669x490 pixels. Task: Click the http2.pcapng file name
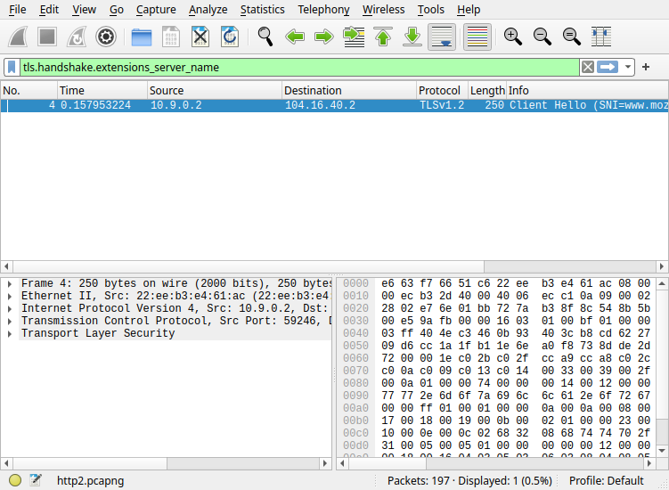point(91,480)
